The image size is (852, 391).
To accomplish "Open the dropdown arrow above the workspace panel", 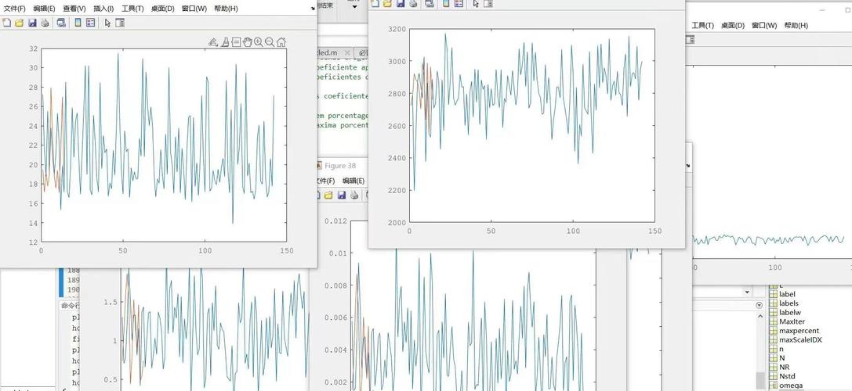I will point(747,292).
